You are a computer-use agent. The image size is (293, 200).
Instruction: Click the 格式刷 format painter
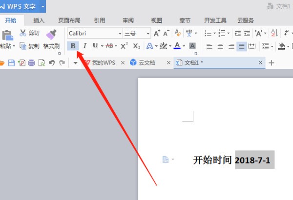[51, 39]
